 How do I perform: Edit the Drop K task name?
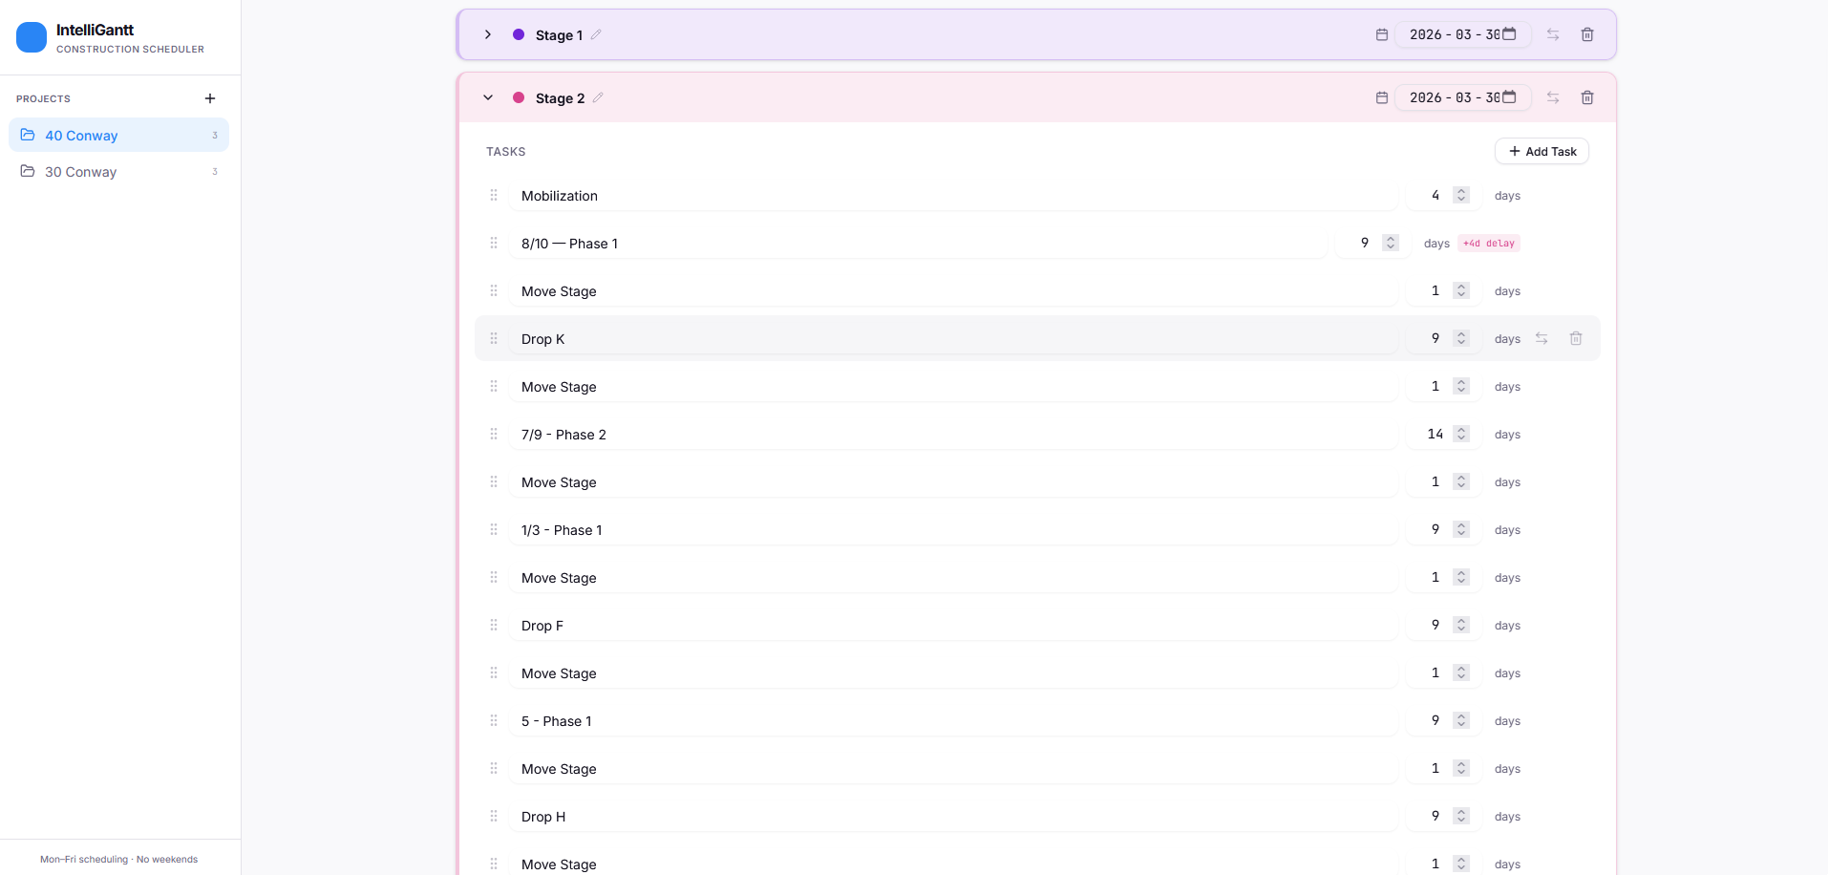point(953,338)
